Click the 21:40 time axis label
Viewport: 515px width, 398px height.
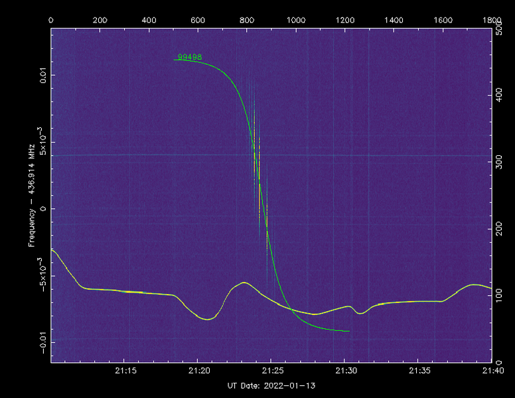tap(493, 371)
